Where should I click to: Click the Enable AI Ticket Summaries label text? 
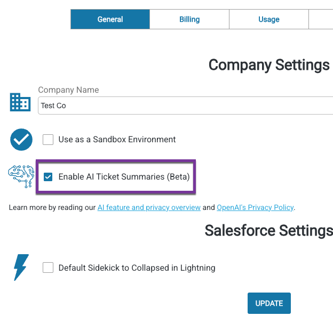pyautogui.click(x=124, y=177)
